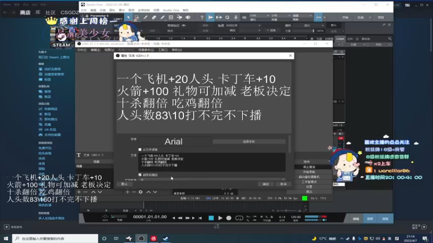The height and width of the screenshot is (243, 433).
Task: Click the browser search magnifier in Studio One
Action: point(390,39)
